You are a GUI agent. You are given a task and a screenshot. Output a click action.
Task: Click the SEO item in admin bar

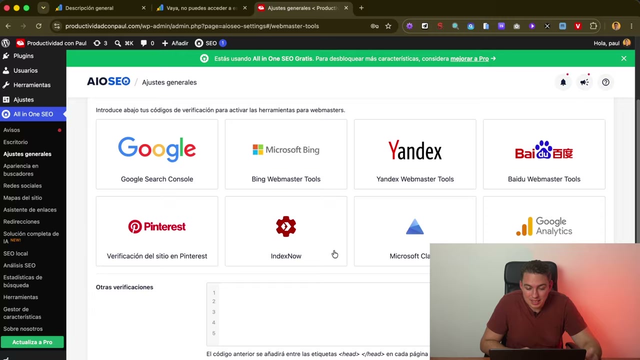[x=210, y=43]
